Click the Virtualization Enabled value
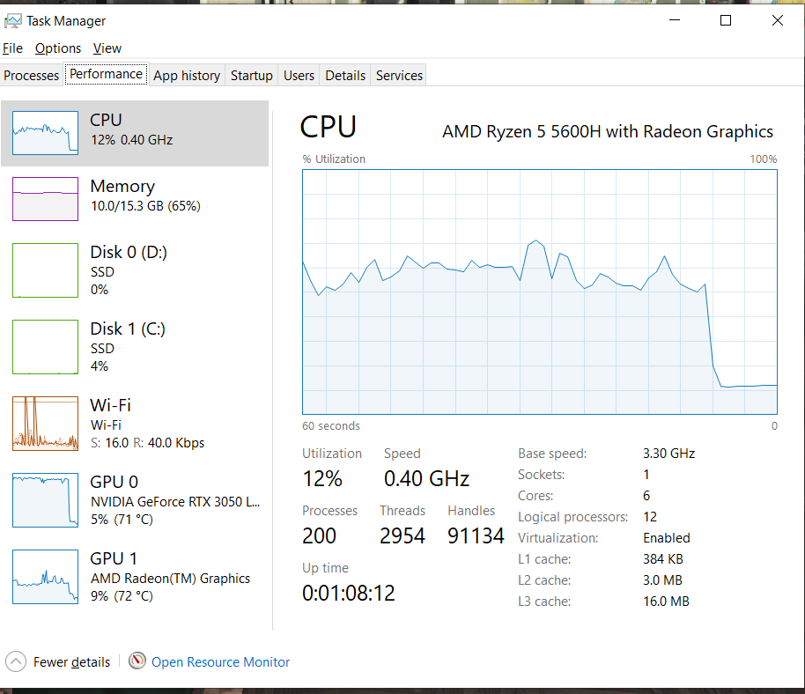Screen dimensions: 805x694 coord(667,538)
